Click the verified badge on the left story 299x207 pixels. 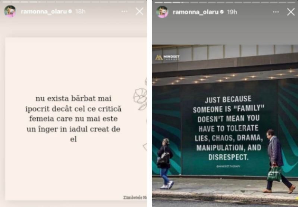pyautogui.click(x=70, y=12)
